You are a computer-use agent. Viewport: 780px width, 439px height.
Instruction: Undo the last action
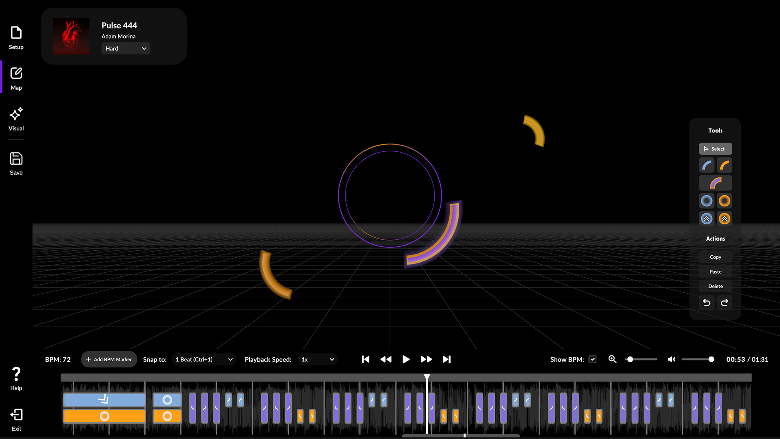click(706, 302)
